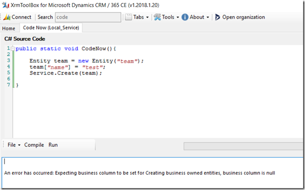Click the line with Service.Create(team);
The height and width of the screenshot is (190, 305).
click(x=66, y=73)
